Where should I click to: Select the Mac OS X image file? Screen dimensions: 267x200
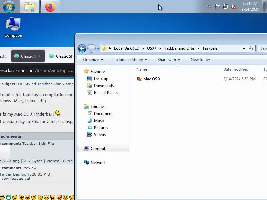148,79
